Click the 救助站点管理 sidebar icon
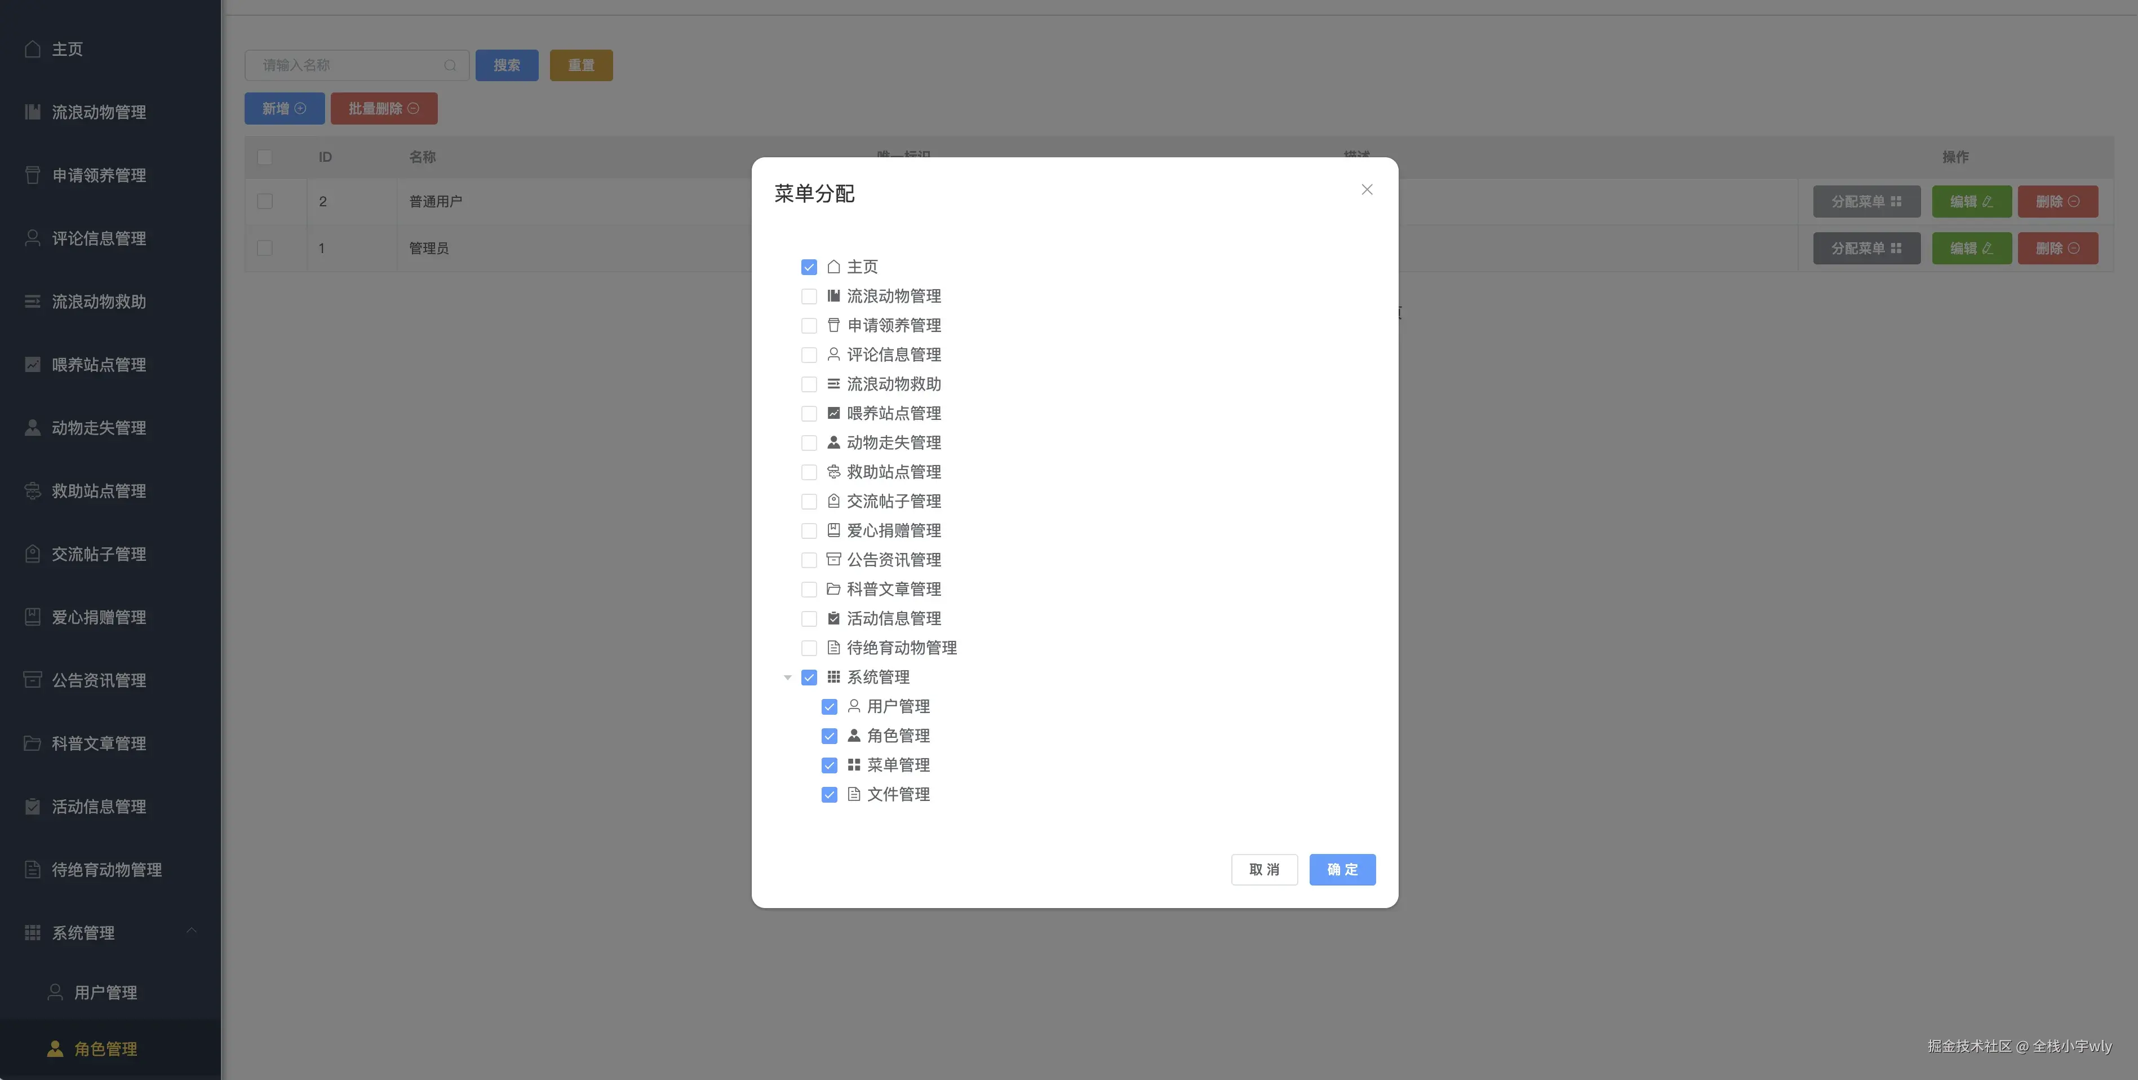The width and height of the screenshot is (2138, 1080). tap(32, 490)
